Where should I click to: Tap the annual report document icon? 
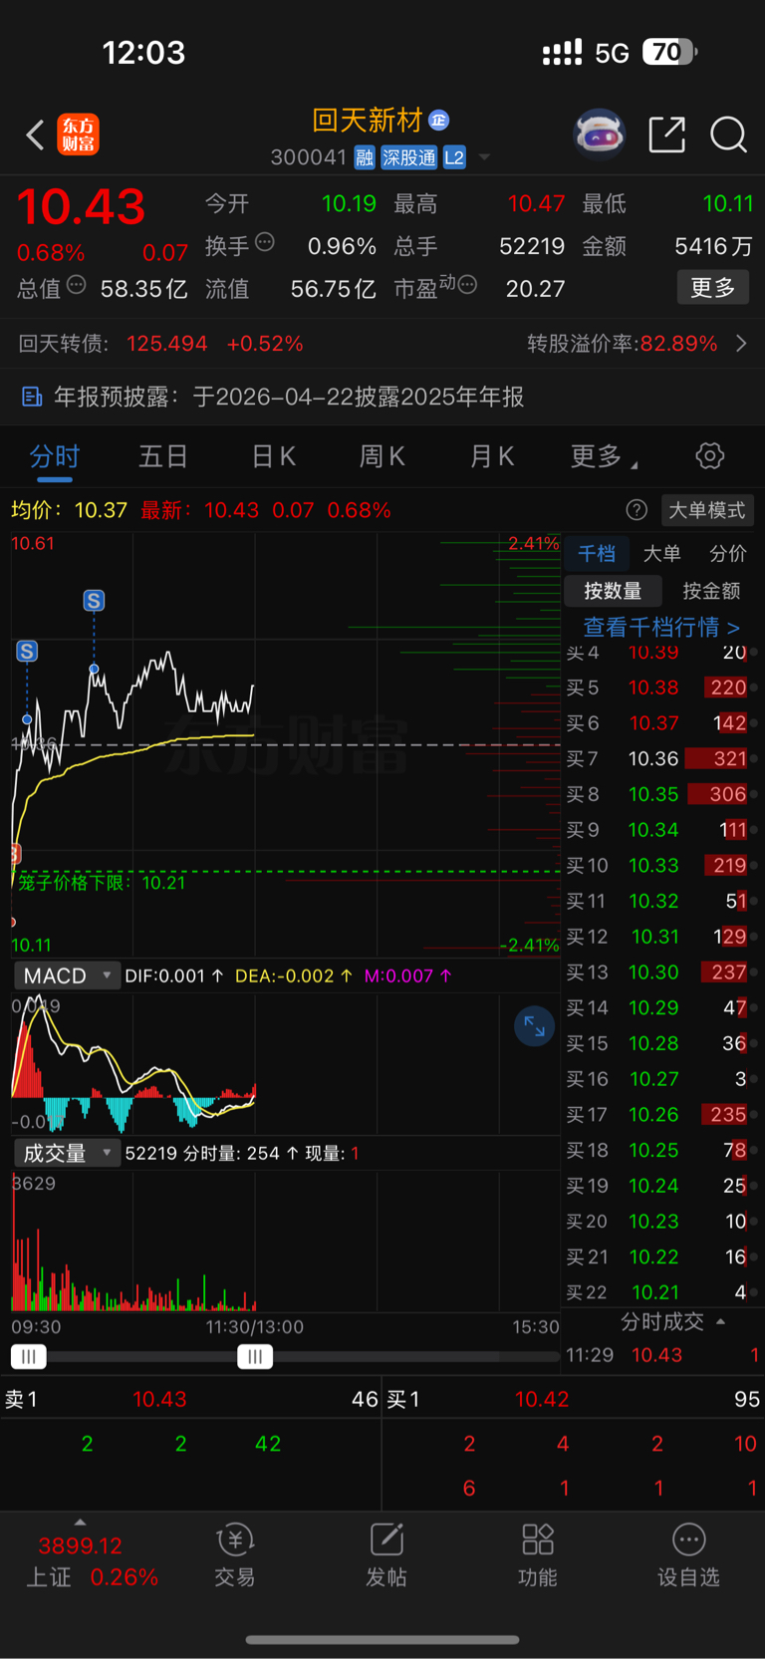click(x=32, y=397)
